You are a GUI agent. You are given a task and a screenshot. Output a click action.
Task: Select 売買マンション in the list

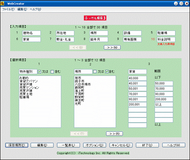tap(30, 87)
